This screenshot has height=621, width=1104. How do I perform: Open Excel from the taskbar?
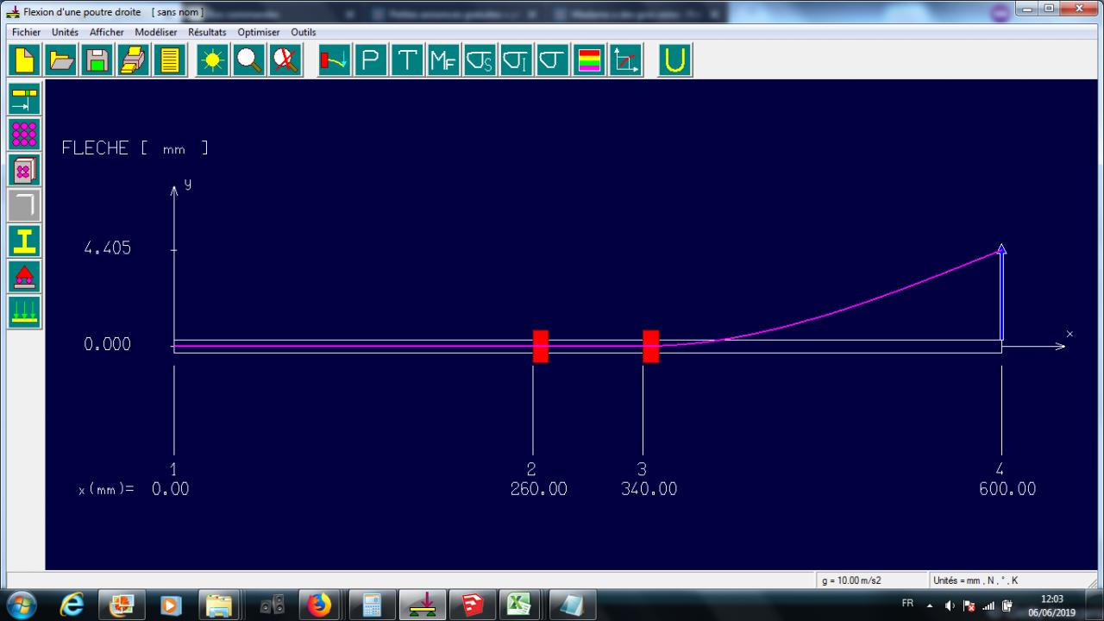click(x=520, y=605)
